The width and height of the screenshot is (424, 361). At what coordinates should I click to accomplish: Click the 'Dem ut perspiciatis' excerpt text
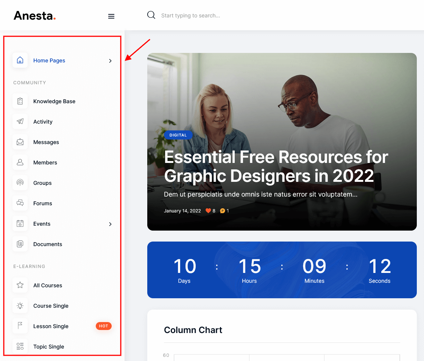(x=261, y=194)
